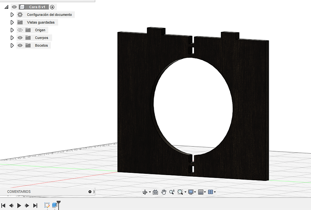Select the Origen label
The width and height of the screenshot is (311, 210).
[x=40, y=30]
